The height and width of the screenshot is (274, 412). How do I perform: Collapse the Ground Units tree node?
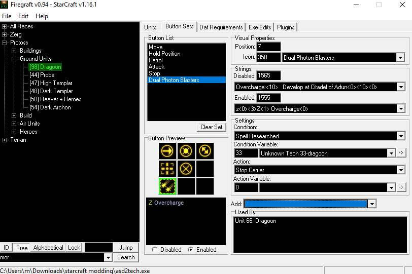click(14, 59)
